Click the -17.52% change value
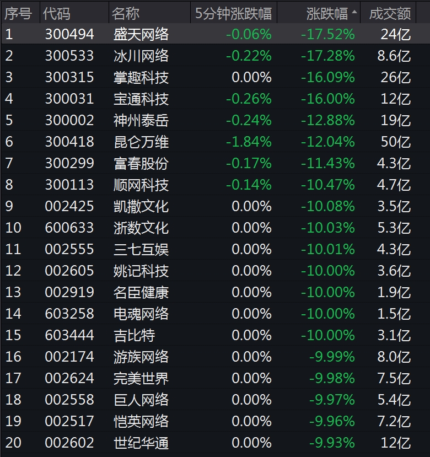The height and width of the screenshot is (457, 430). 328,34
